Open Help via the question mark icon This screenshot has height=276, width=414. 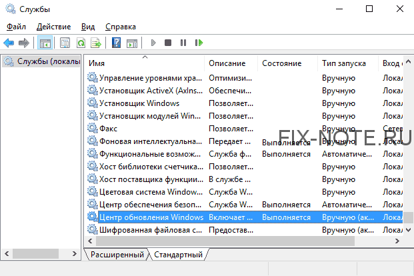(x=116, y=43)
